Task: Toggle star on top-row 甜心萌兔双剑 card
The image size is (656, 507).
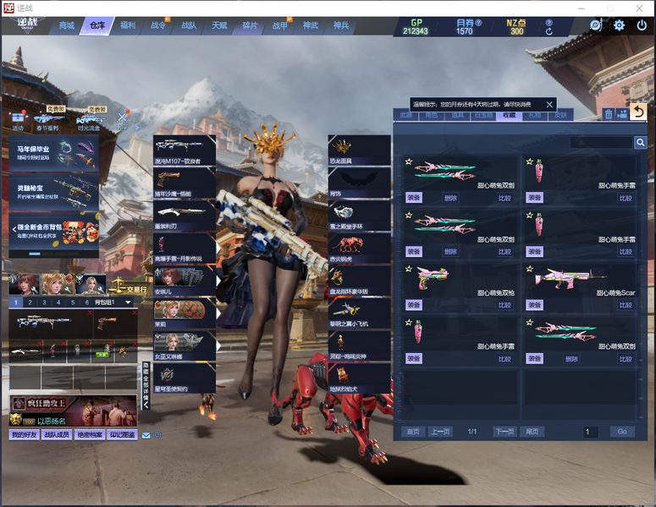Action: [x=409, y=161]
